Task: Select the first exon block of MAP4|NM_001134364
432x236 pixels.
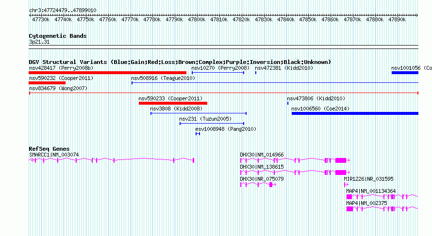Action: click(349, 197)
